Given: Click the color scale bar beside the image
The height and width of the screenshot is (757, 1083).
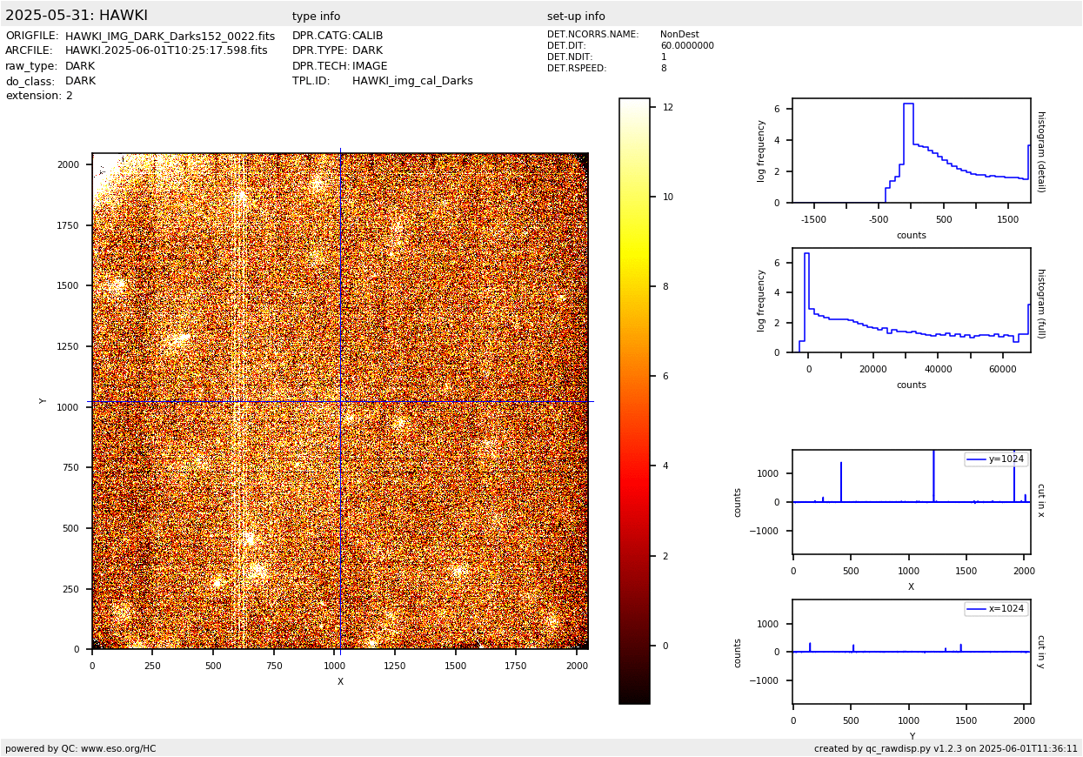Looking at the screenshot, I should [x=634, y=400].
